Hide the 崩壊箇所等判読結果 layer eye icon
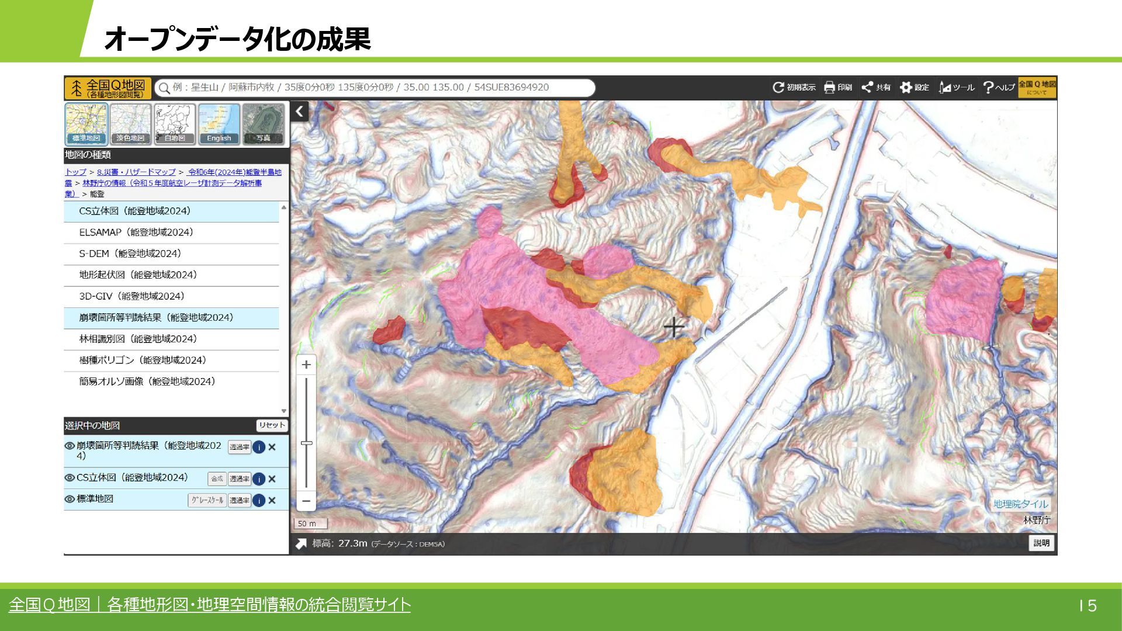1122x631 pixels. pos(70,446)
